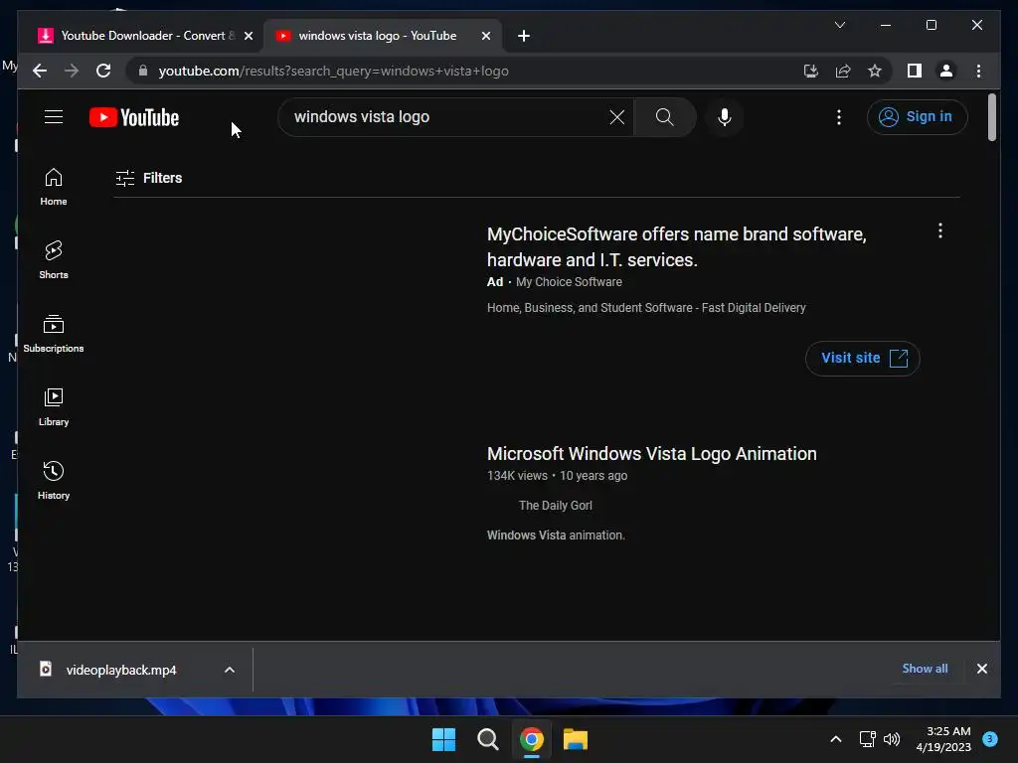Go to Home in sidebar
This screenshot has height=763, width=1018.
54,187
